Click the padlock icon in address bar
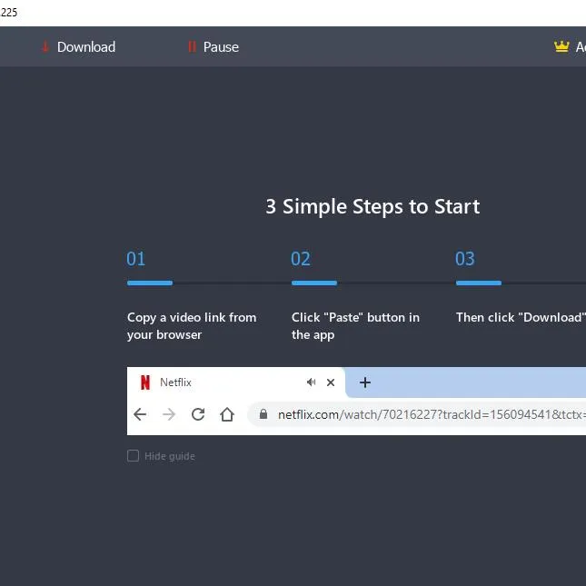 pyautogui.click(x=263, y=413)
